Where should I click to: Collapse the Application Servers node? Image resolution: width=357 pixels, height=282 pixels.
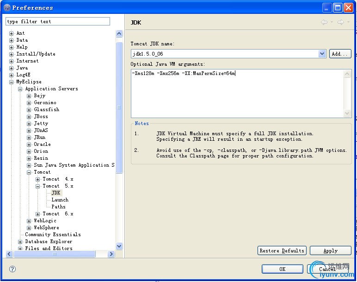(20, 89)
